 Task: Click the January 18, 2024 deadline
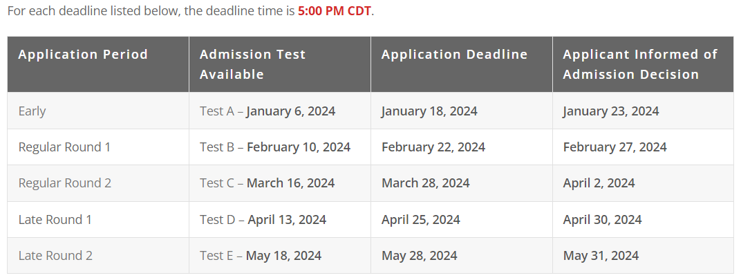(429, 111)
